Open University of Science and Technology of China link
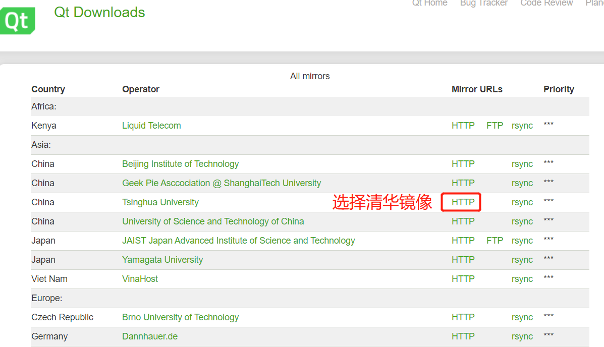 pos(213,221)
